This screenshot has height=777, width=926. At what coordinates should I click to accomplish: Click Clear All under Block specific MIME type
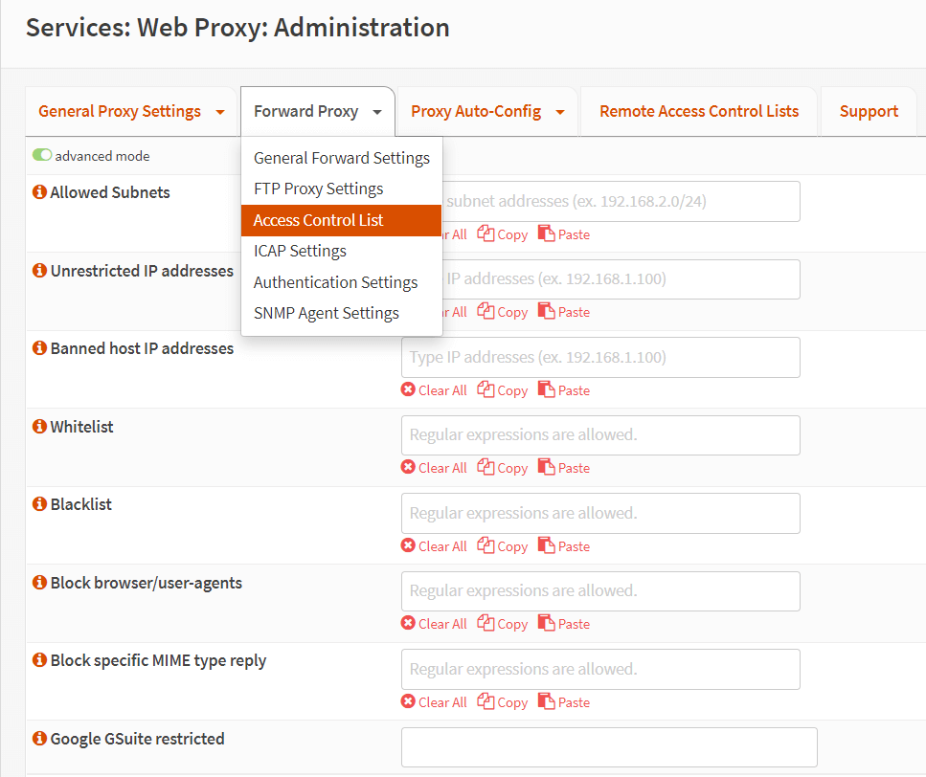pyautogui.click(x=434, y=702)
